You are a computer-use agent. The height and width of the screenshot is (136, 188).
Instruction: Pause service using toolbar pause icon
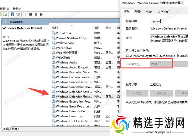click(x=36, y=14)
